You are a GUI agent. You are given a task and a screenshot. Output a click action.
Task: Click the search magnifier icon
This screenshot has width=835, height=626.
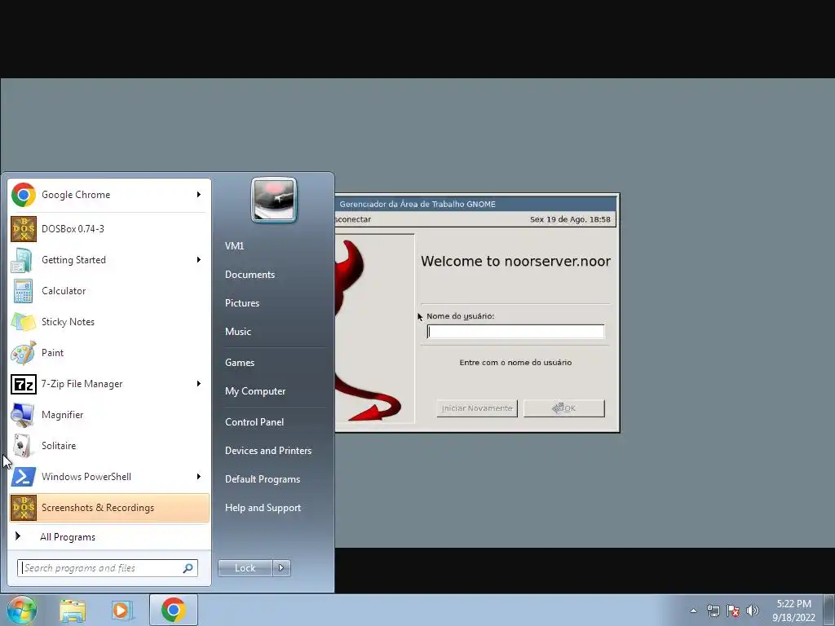coord(188,568)
